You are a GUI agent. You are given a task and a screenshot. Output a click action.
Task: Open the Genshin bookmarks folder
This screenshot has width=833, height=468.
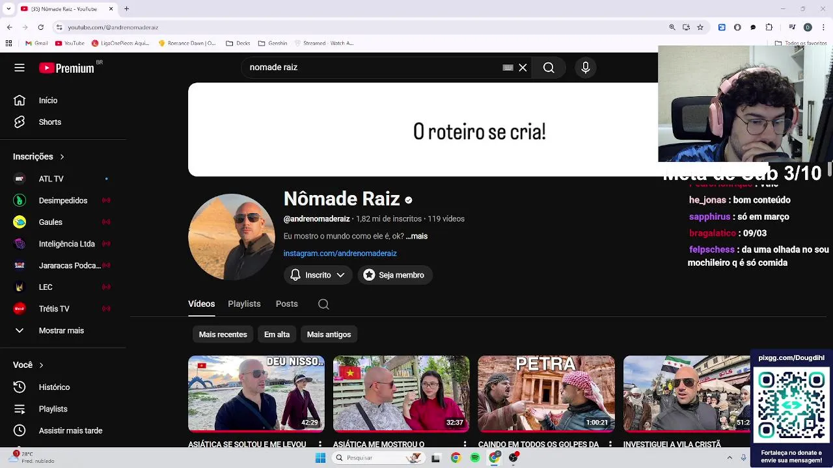point(273,44)
